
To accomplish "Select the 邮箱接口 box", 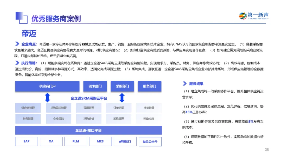I will click(x=125, y=141).
